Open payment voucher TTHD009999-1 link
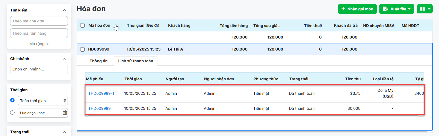439x136 pixels. click(100, 93)
